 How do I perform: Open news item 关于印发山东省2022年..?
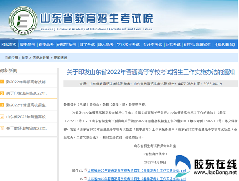point(27,93)
